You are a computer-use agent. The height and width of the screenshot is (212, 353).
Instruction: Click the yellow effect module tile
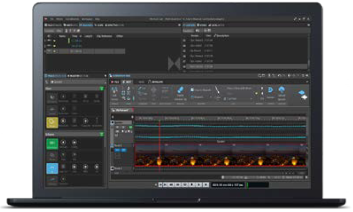[52, 122]
